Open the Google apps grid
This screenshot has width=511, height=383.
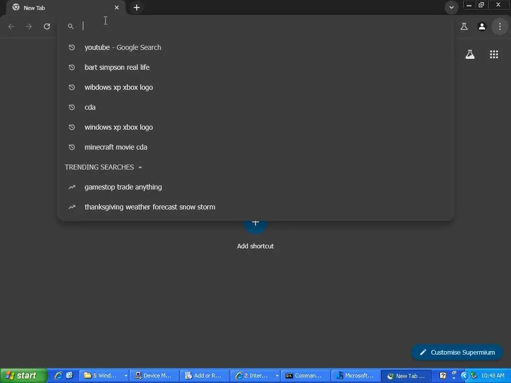click(494, 54)
